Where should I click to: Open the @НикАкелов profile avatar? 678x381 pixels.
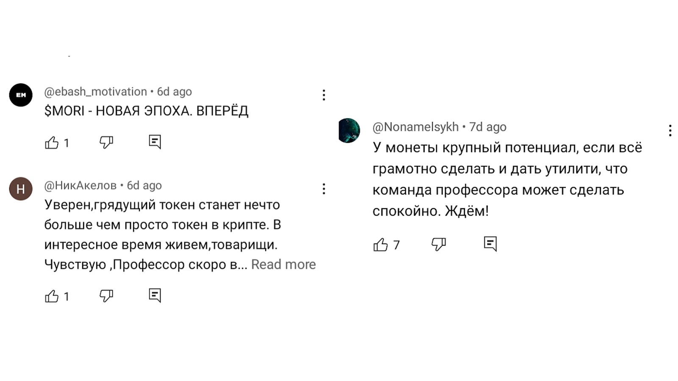pyautogui.click(x=21, y=189)
